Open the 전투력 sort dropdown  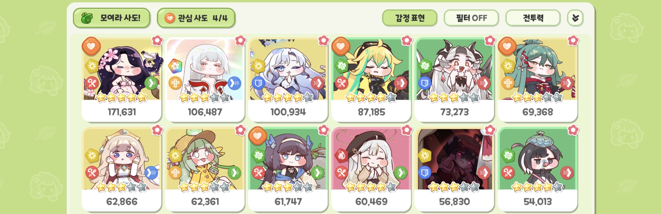[533, 18]
